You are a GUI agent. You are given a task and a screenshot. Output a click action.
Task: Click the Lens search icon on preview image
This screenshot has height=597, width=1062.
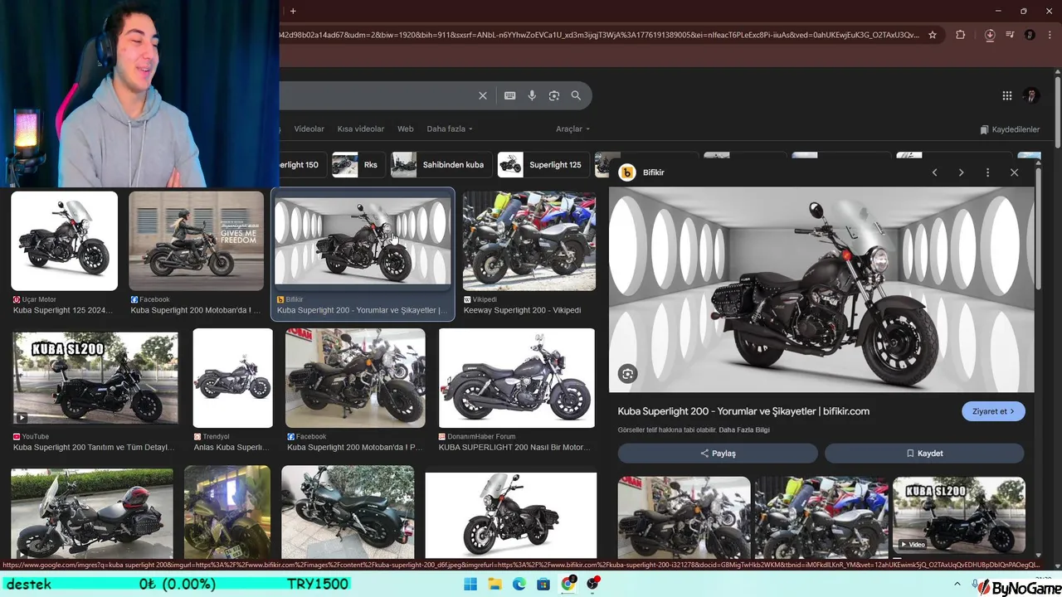point(628,374)
